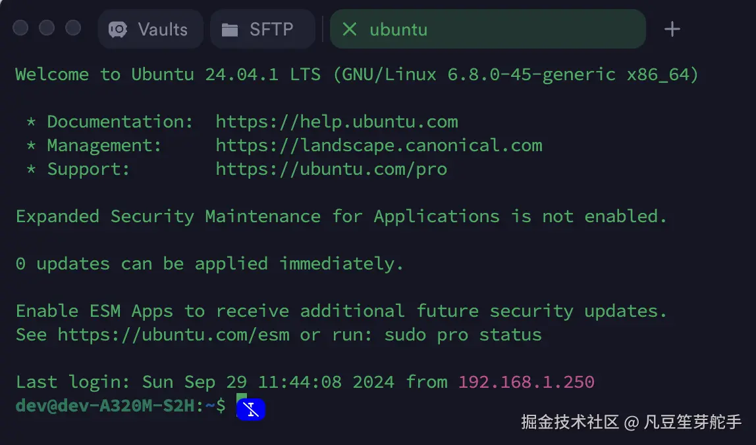Click the "sudo pro status" command text

point(463,335)
